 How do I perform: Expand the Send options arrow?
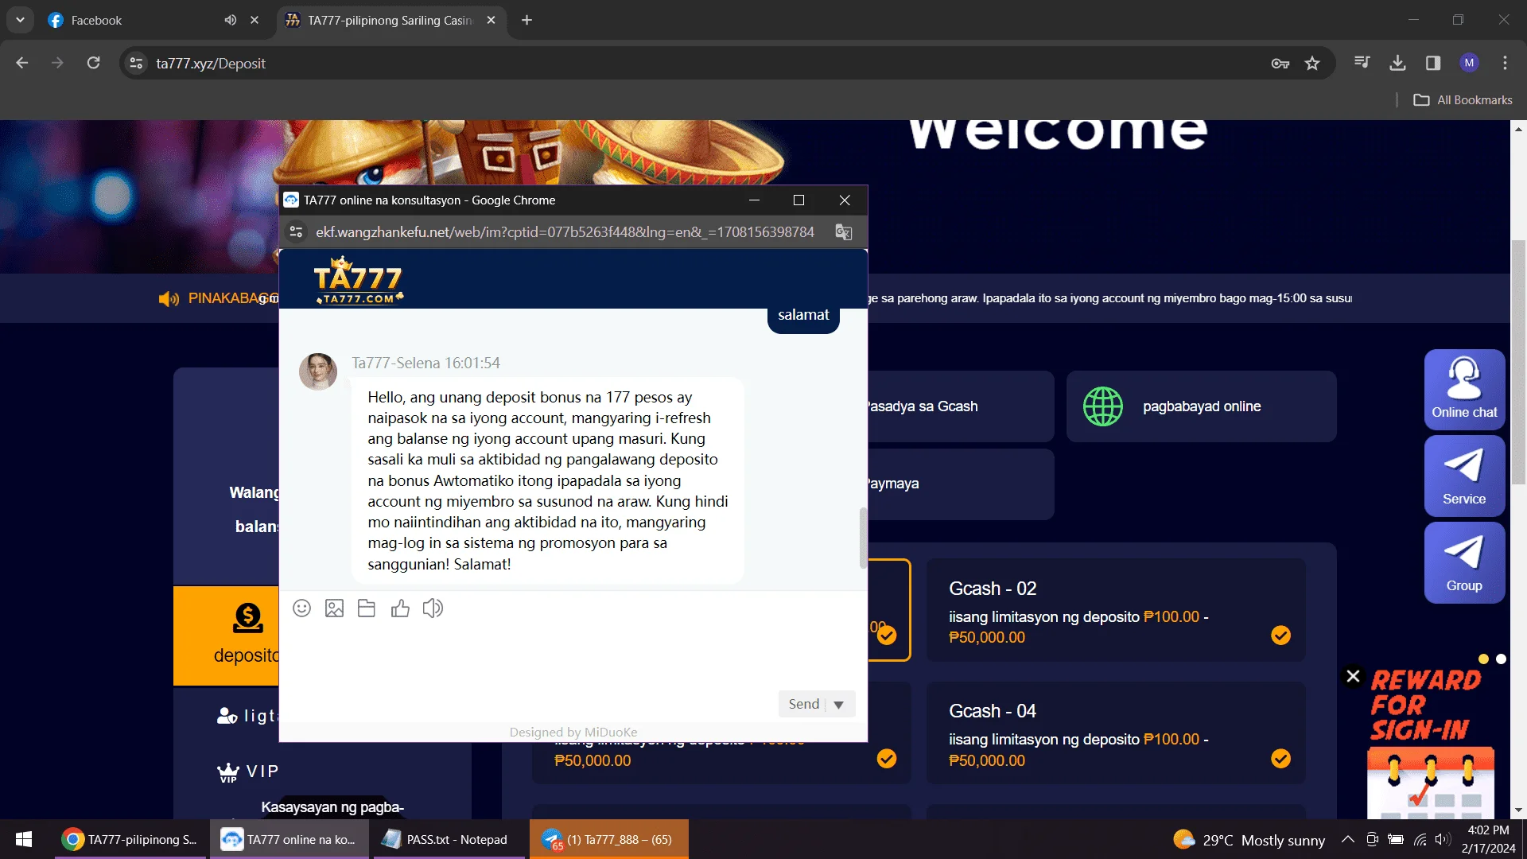pos(839,705)
